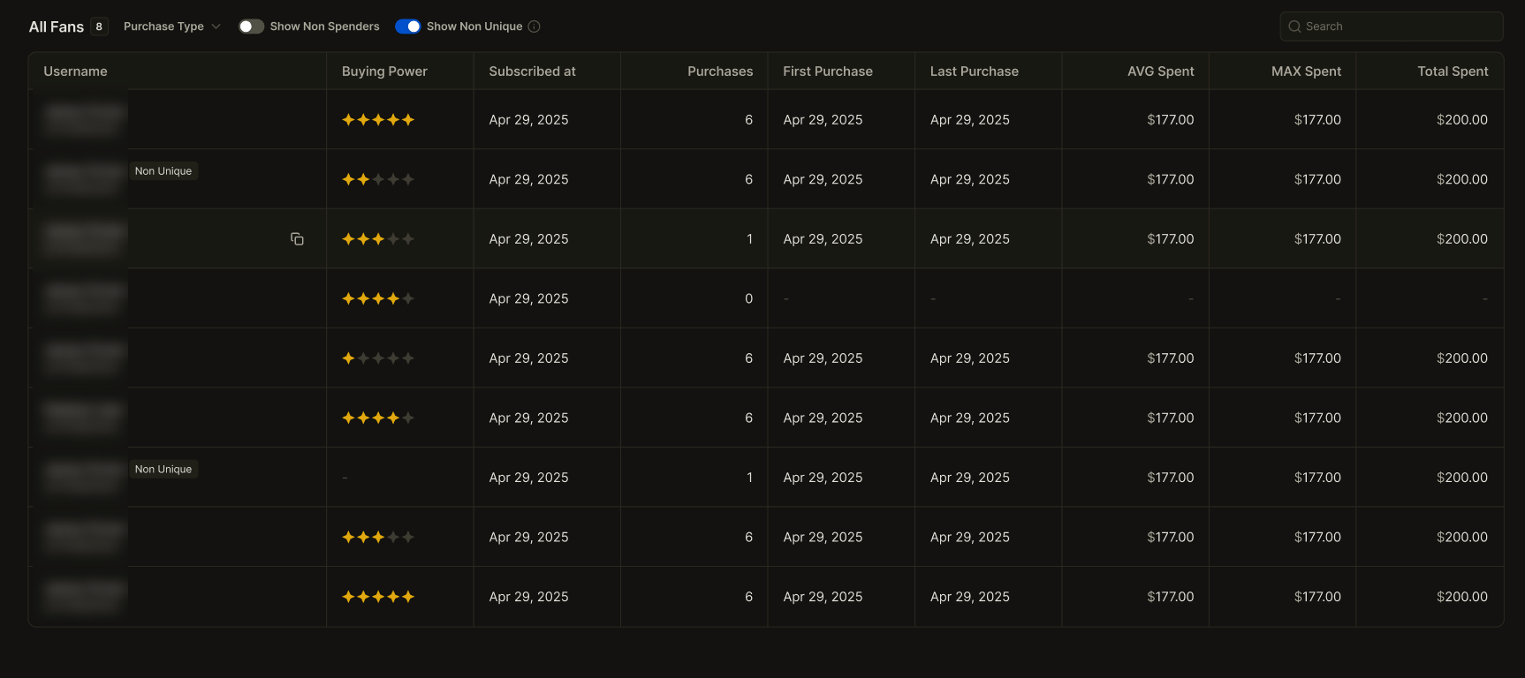The width and height of the screenshot is (1525, 678).
Task: Click the copy username icon in hovered row
Action: 297,239
